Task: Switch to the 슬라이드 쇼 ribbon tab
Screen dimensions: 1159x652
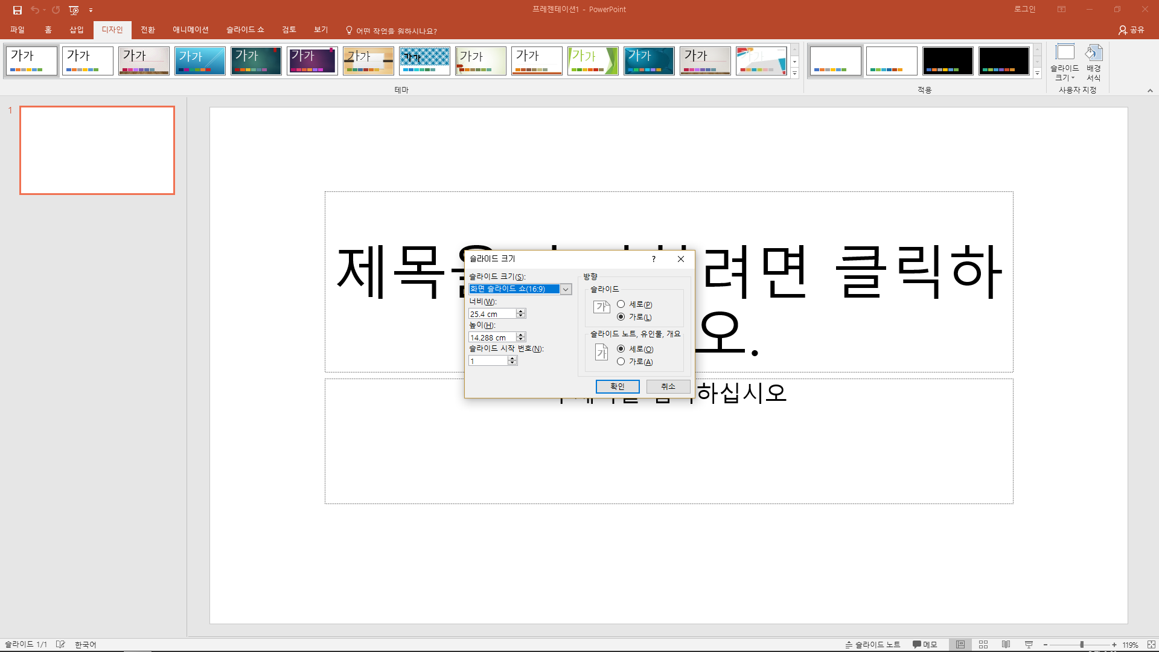Action: pyautogui.click(x=245, y=30)
